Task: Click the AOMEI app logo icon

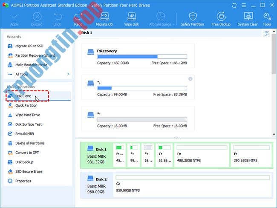Action: click(6, 5)
